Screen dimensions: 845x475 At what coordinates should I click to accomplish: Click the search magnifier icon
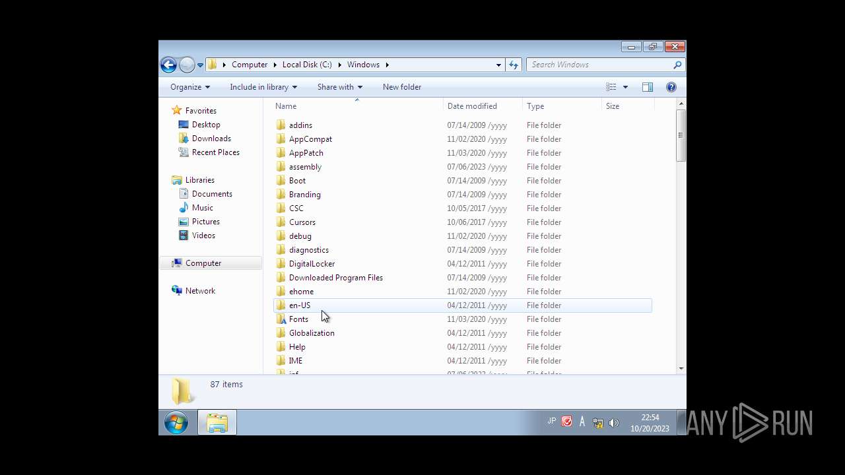click(x=677, y=65)
